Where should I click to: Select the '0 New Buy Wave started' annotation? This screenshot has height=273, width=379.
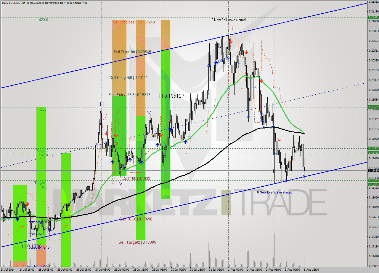pos(274,192)
